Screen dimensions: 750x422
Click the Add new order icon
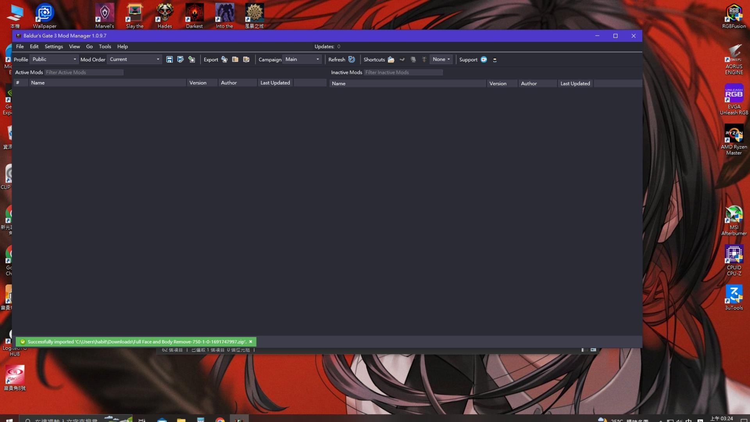[191, 59]
